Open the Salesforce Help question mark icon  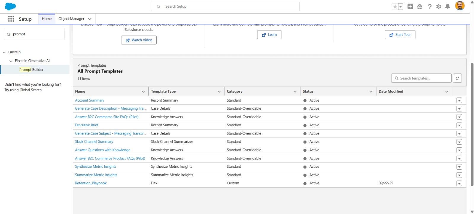[430, 7]
